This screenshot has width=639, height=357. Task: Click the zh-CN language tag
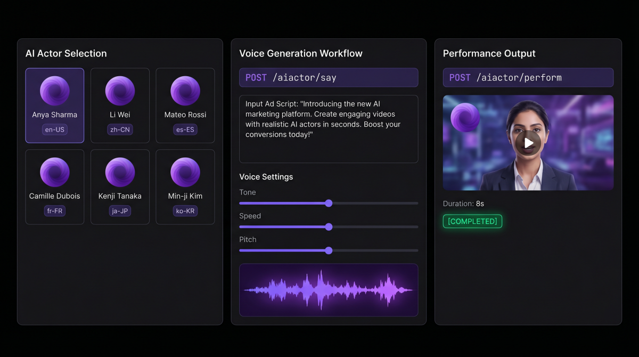coord(120,129)
